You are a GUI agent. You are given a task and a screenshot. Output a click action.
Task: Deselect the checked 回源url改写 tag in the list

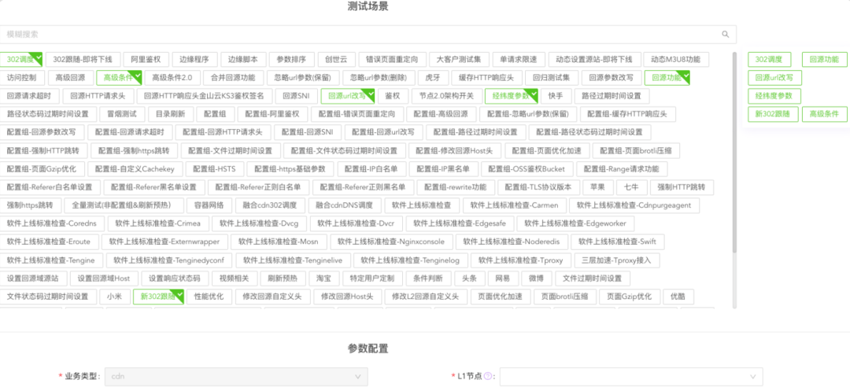[x=348, y=97]
